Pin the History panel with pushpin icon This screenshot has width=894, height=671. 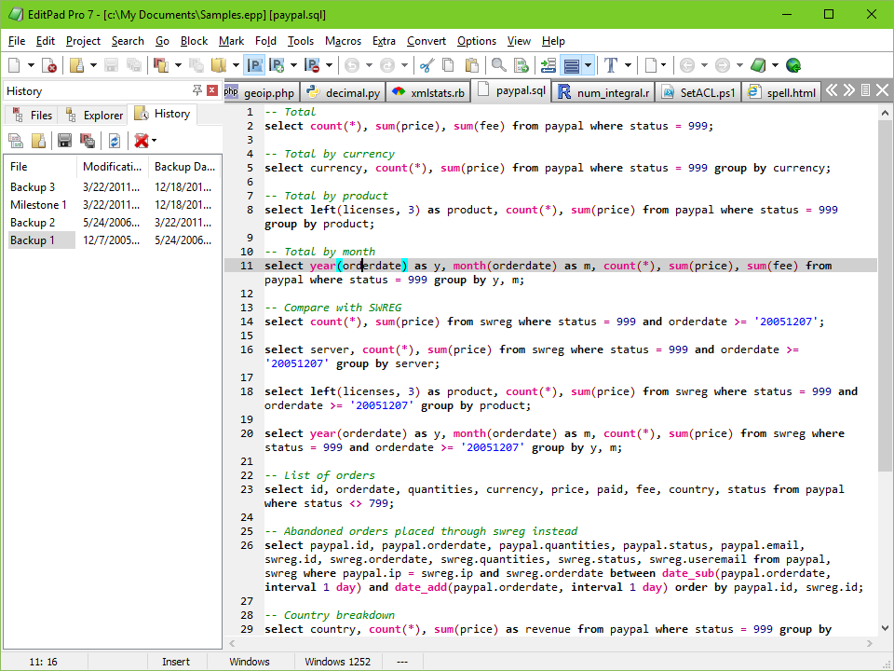point(197,90)
